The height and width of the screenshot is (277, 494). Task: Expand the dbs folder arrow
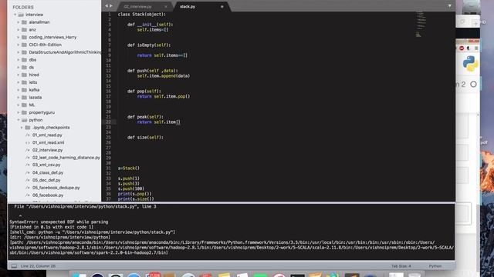19,60
